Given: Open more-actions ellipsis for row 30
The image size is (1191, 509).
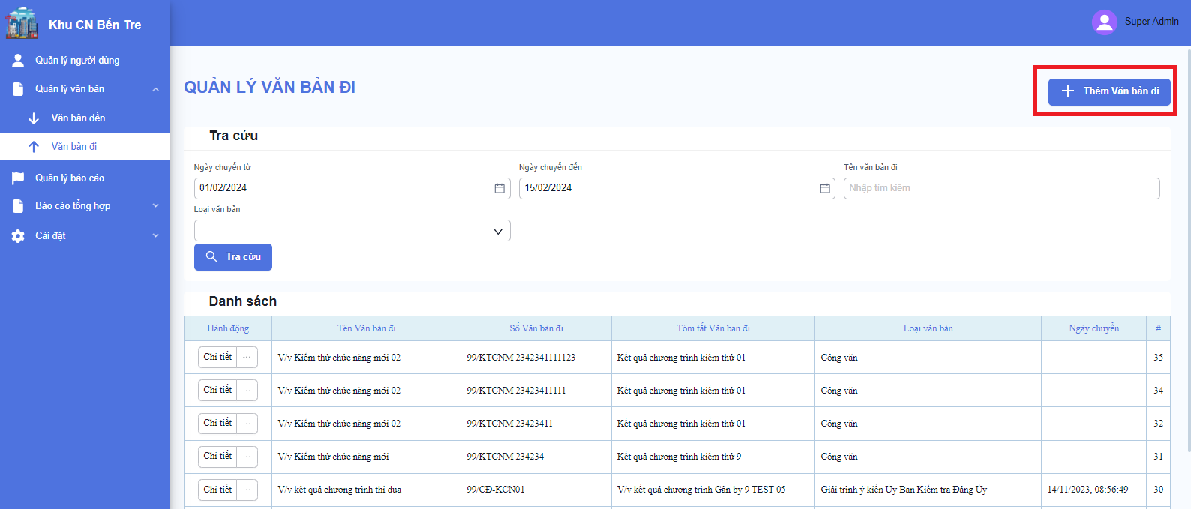Looking at the screenshot, I should (247, 490).
